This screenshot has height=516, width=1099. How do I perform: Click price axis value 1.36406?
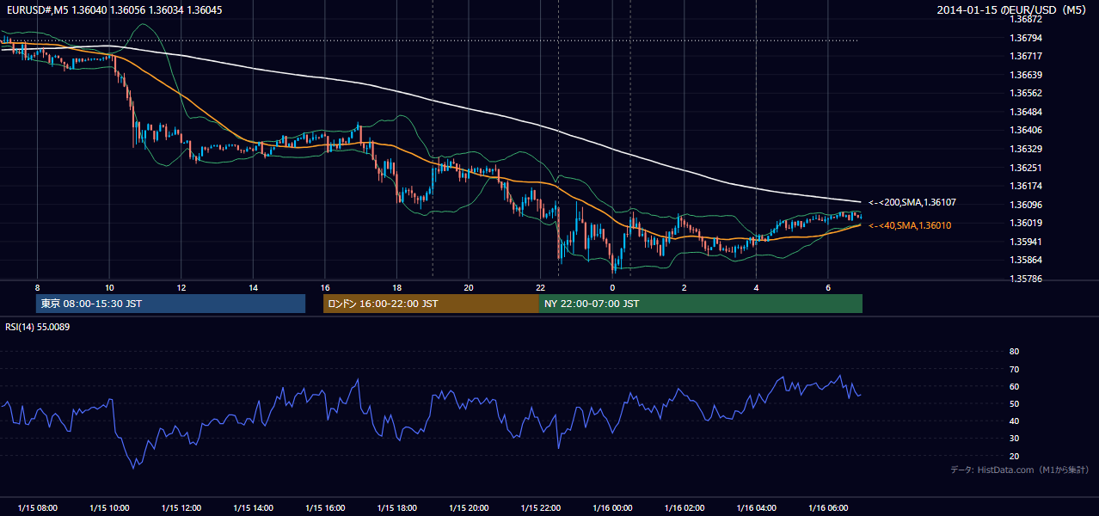coord(1028,130)
